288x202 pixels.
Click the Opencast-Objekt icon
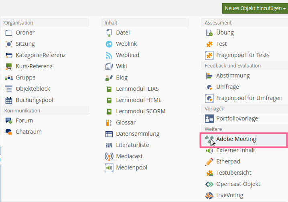[209, 184]
